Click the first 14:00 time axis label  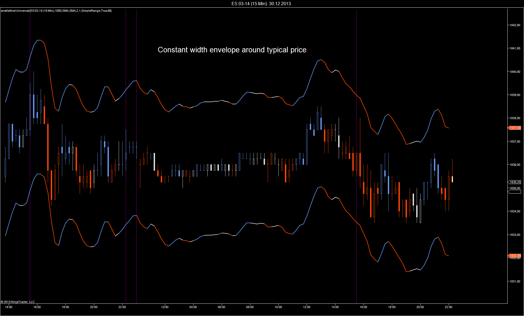(x=8, y=307)
